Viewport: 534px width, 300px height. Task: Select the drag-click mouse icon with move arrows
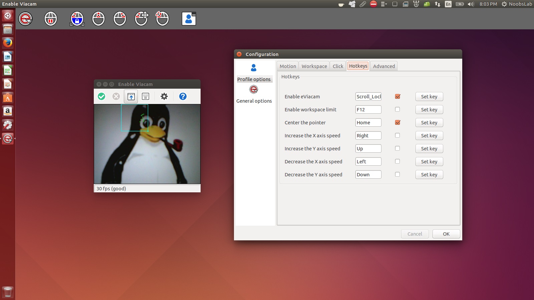coord(142,19)
